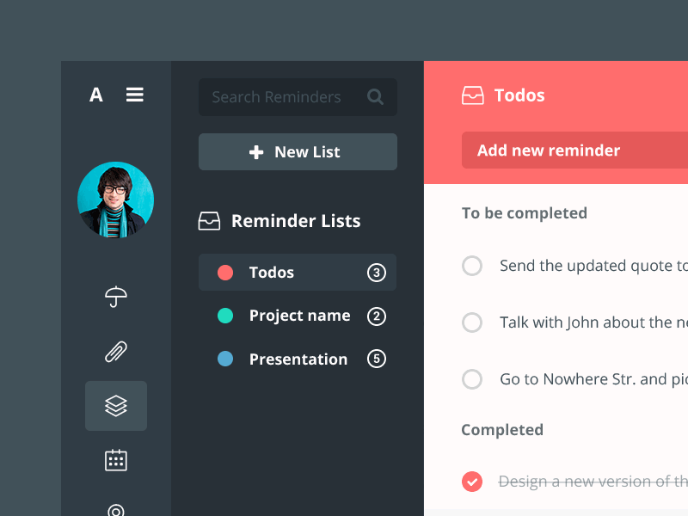Screen dimensions: 688x516
Task: Select the Project name list
Action: point(298,316)
